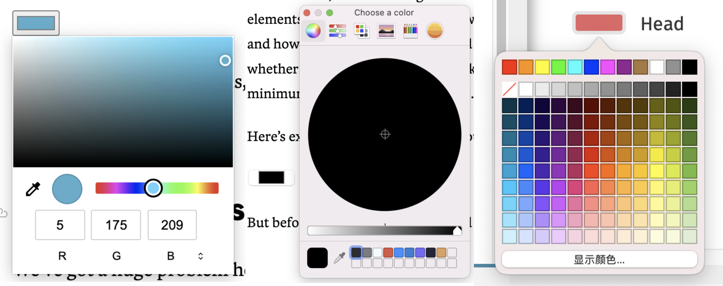Select the eyedropper tool in RGB picker
The width and height of the screenshot is (723, 286).
tap(33, 189)
